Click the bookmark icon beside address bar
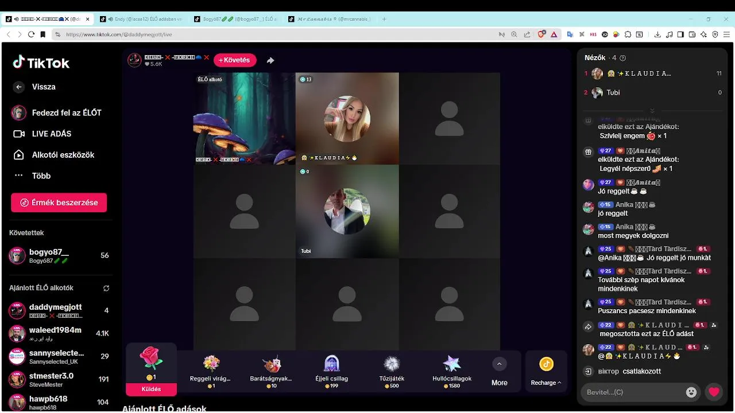 (42, 34)
